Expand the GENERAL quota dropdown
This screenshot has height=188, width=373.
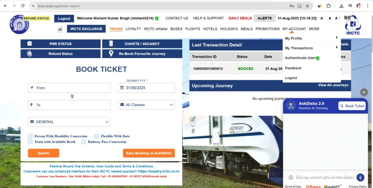tap(69, 122)
